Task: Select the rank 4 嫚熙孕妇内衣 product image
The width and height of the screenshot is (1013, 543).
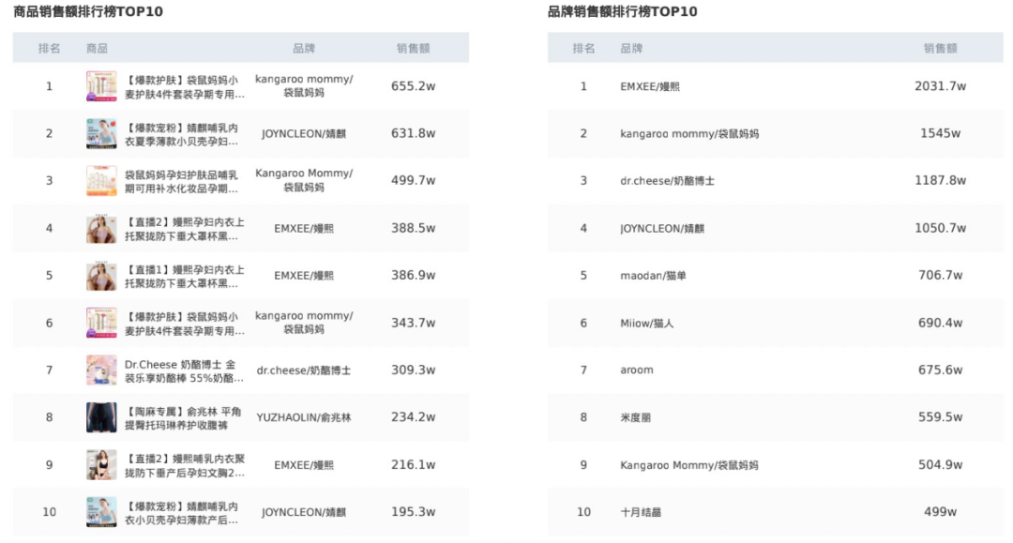Action: tap(101, 228)
